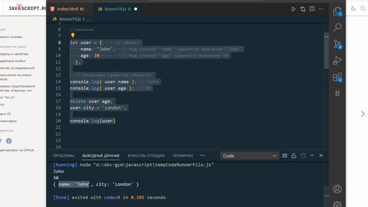Click the output line '30'
This screenshot has width=368, height=207.
(56, 178)
